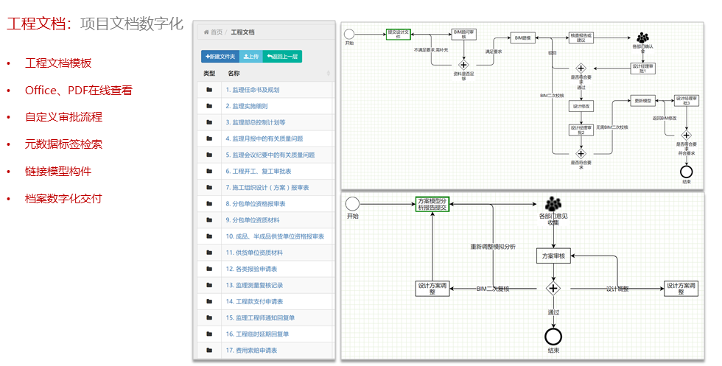
Task: Select the BIM建模 node
Action: (522, 38)
